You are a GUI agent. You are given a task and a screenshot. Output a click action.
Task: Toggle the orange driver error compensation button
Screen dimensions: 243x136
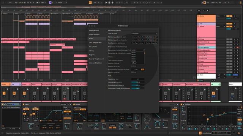[143, 70]
